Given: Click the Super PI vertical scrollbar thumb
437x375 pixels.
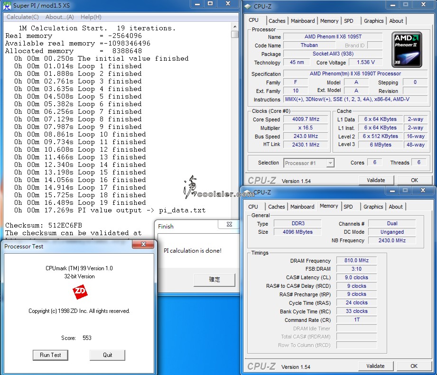Looking at the screenshot, I should pyautogui.click(x=235, y=34).
